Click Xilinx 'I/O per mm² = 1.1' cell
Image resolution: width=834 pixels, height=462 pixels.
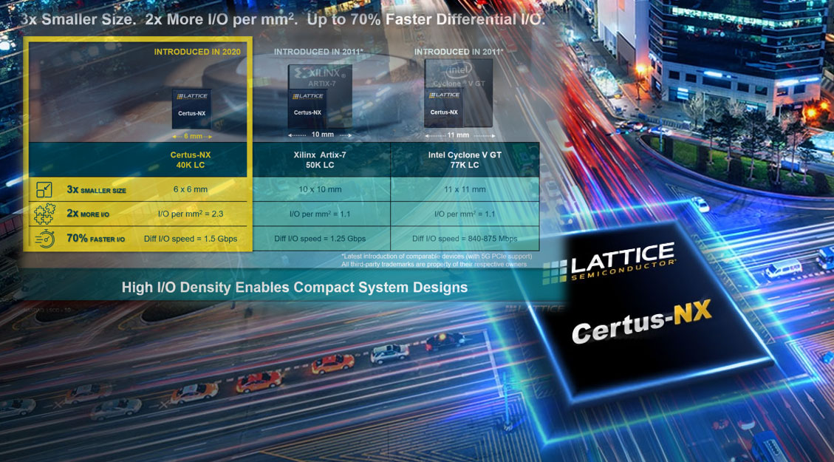pos(320,214)
